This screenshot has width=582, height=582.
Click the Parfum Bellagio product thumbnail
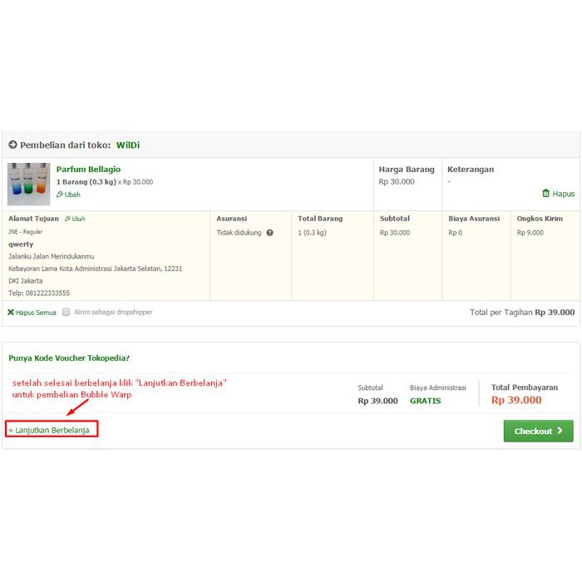click(28, 184)
